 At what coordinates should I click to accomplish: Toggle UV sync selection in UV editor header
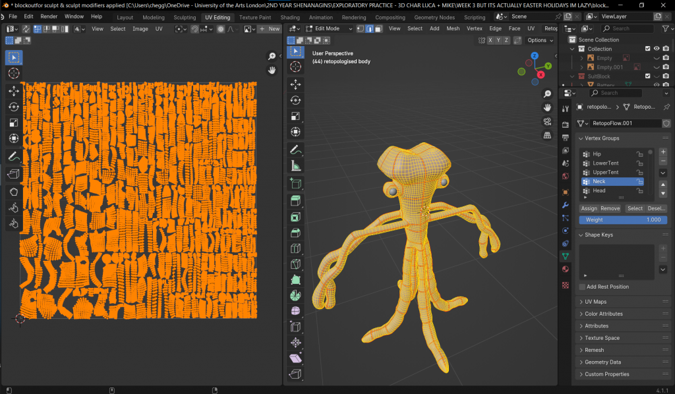(x=26, y=29)
